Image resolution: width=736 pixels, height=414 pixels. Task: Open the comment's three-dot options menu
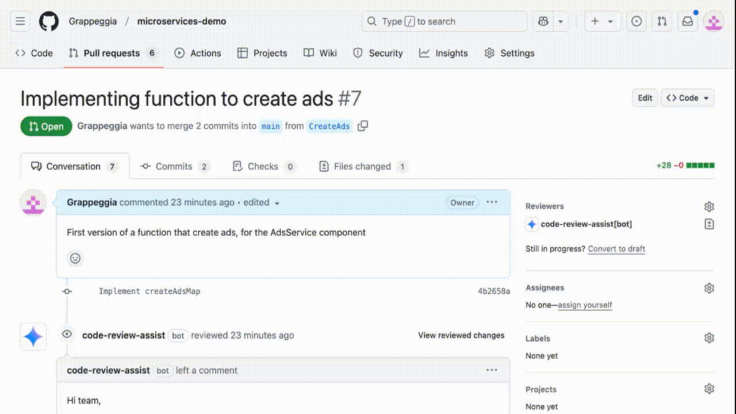tap(492, 202)
